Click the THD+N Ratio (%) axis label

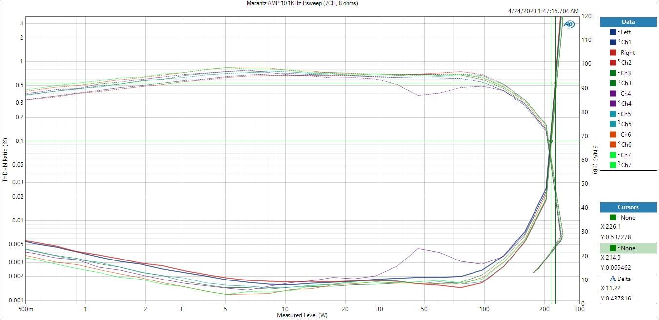click(x=5, y=160)
